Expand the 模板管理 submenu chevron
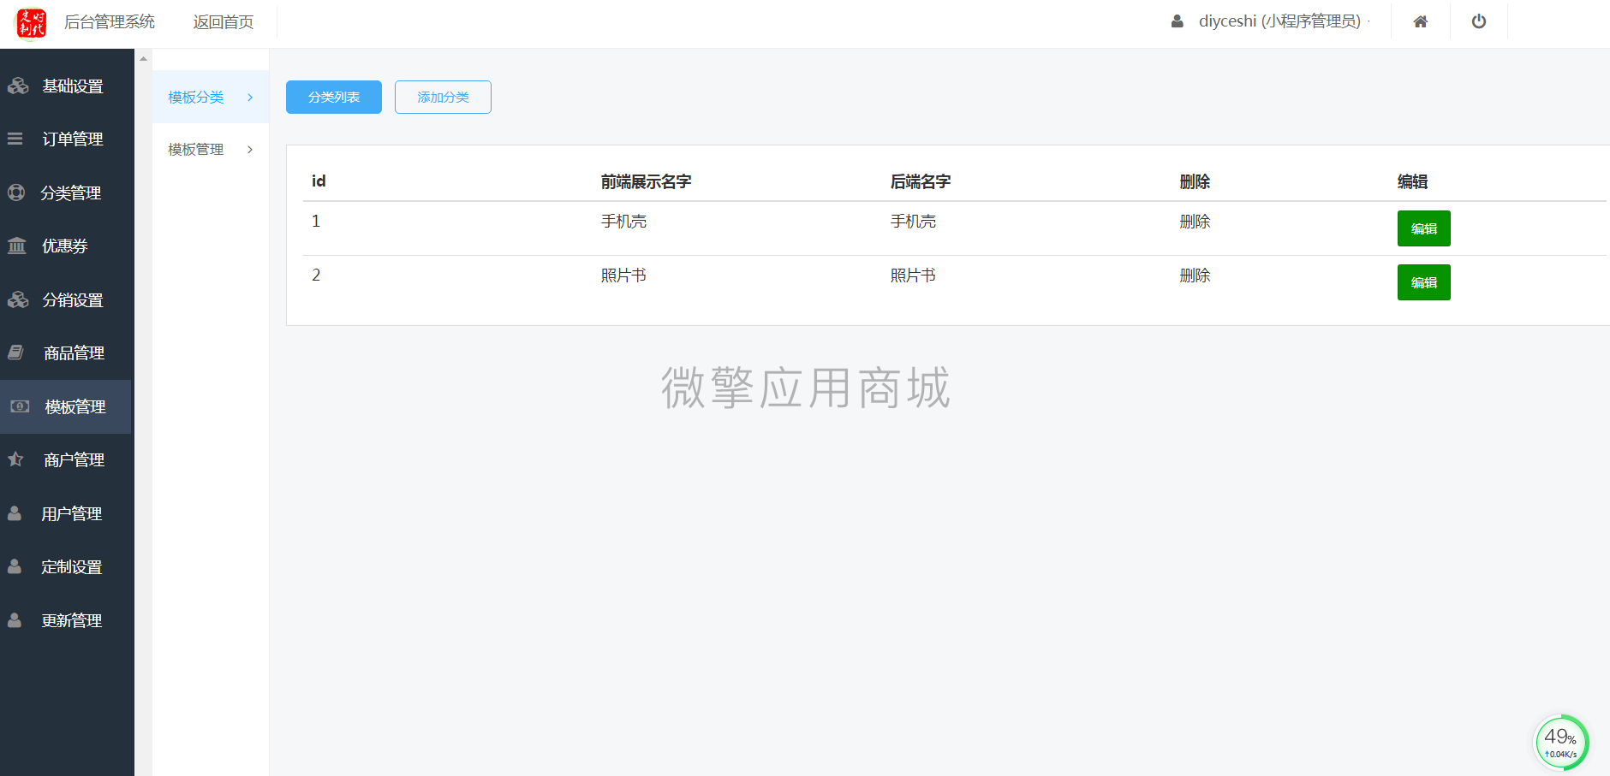The image size is (1610, 776). point(250,150)
